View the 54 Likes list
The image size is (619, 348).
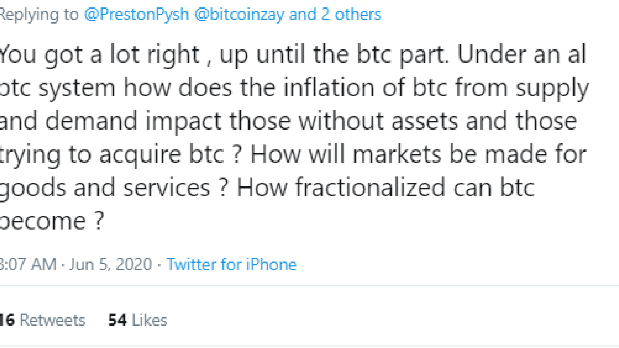(x=137, y=320)
